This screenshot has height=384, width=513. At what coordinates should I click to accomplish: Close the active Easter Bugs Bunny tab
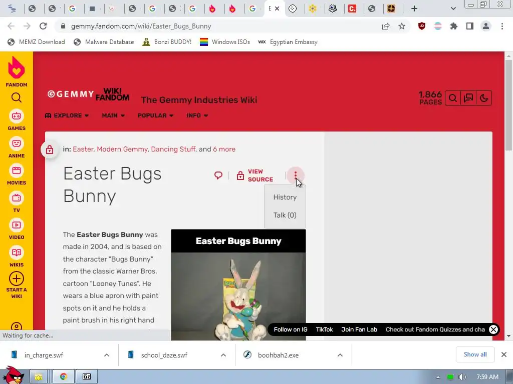[277, 8]
